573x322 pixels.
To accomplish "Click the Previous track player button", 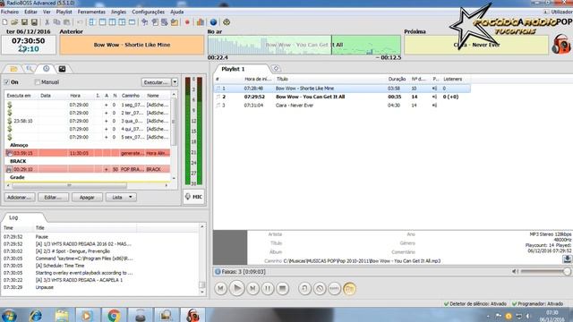I will point(221,288).
